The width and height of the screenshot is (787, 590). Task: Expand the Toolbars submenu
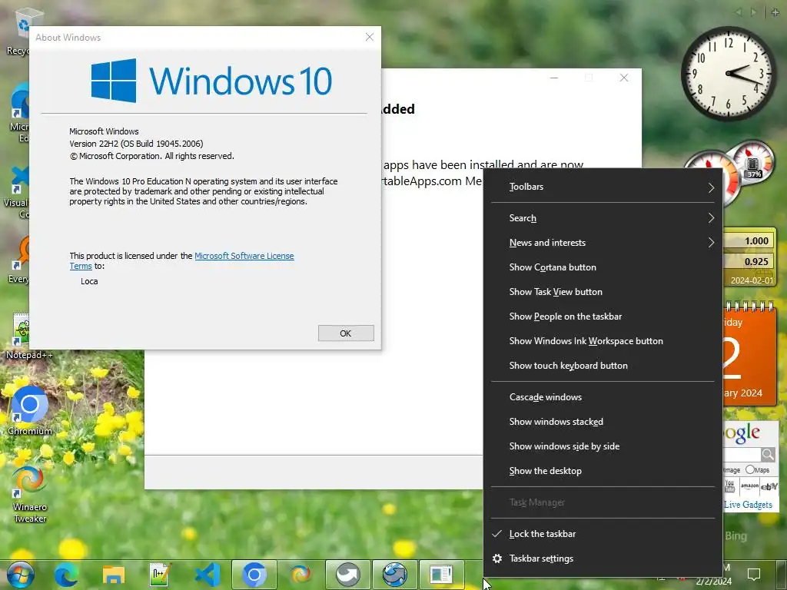point(603,187)
